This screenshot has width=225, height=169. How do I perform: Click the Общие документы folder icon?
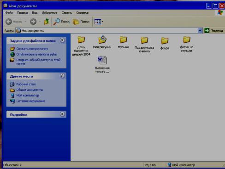pyautogui.click(x=12, y=90)
